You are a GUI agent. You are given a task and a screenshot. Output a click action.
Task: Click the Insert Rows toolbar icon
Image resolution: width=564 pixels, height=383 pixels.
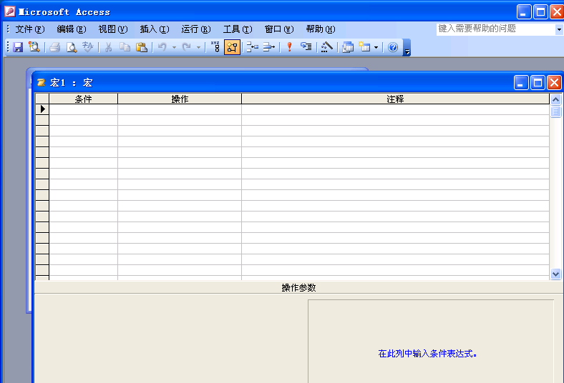[253, 47]
